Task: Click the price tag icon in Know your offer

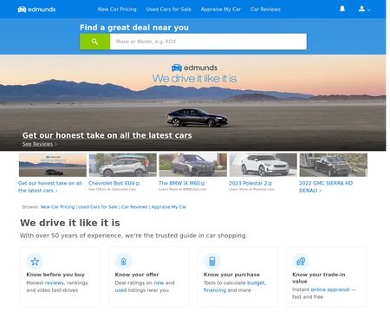Action: (x=123, y=262)
